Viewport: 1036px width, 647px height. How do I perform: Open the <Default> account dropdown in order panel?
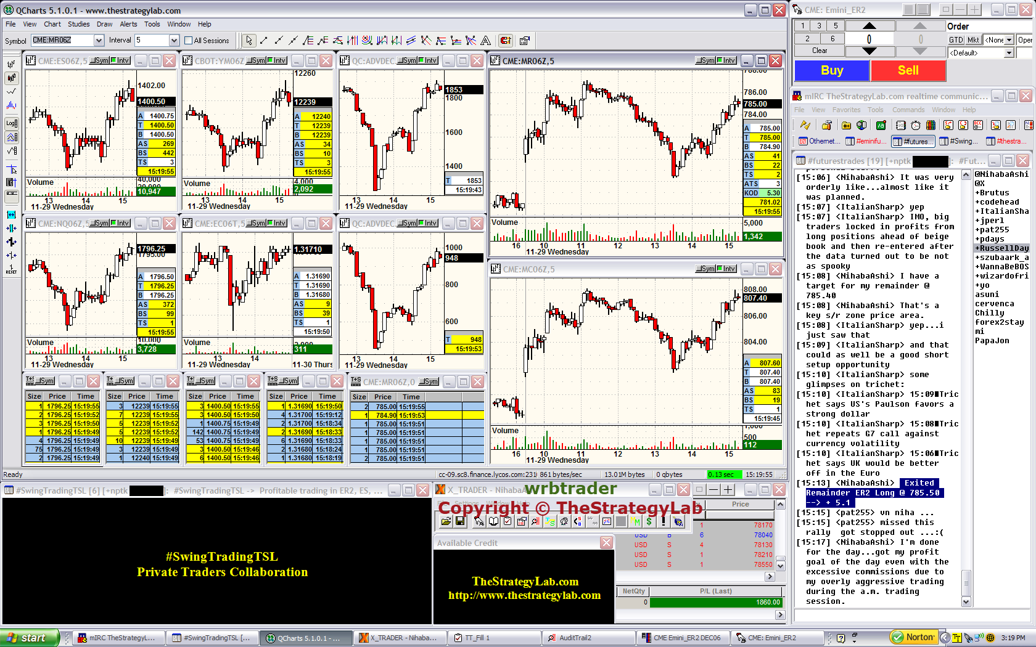click(x=1009, y=53)
